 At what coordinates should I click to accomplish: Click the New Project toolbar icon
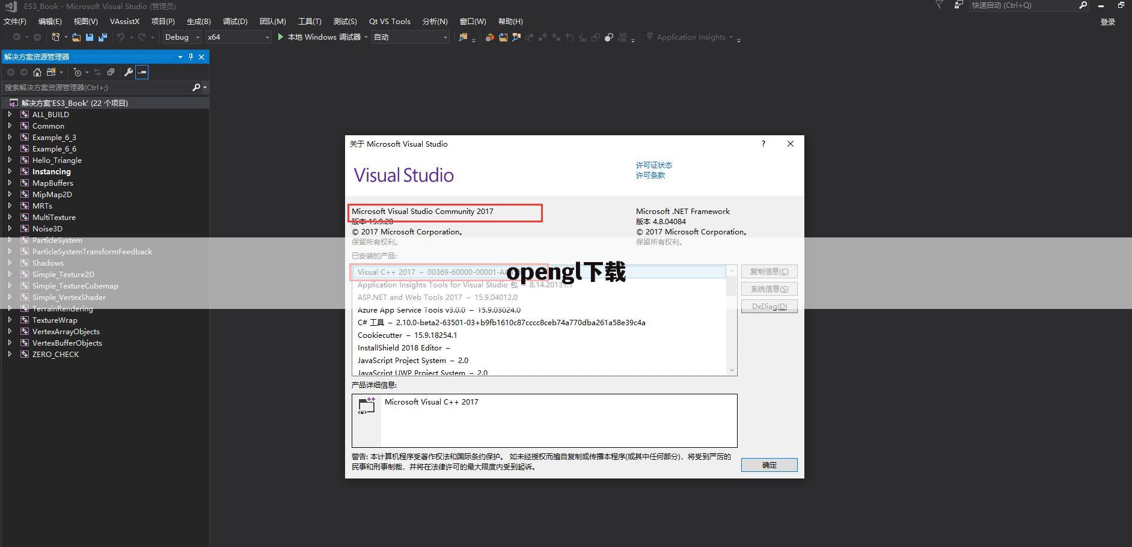[x=55, y=37]
